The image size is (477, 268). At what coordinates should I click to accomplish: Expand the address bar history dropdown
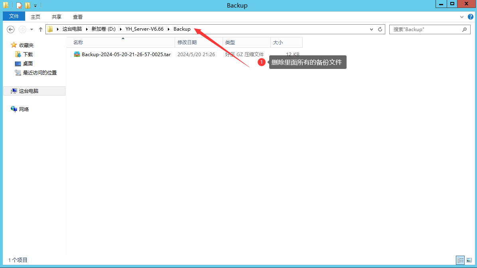click(372, 29)
